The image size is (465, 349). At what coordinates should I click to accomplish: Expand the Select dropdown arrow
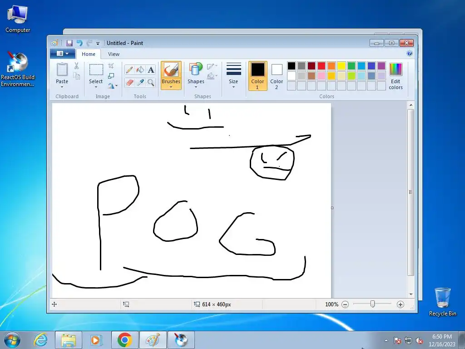(x=96, y=87)
